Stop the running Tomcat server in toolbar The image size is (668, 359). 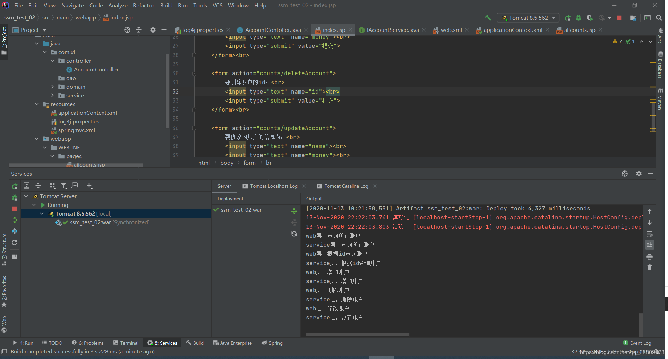pos(619,18)
